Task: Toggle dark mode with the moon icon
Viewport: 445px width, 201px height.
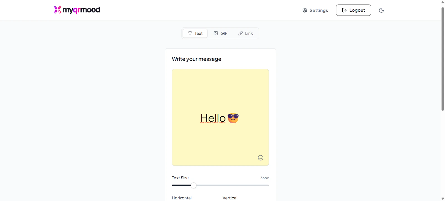Action: tap(381, 10)
